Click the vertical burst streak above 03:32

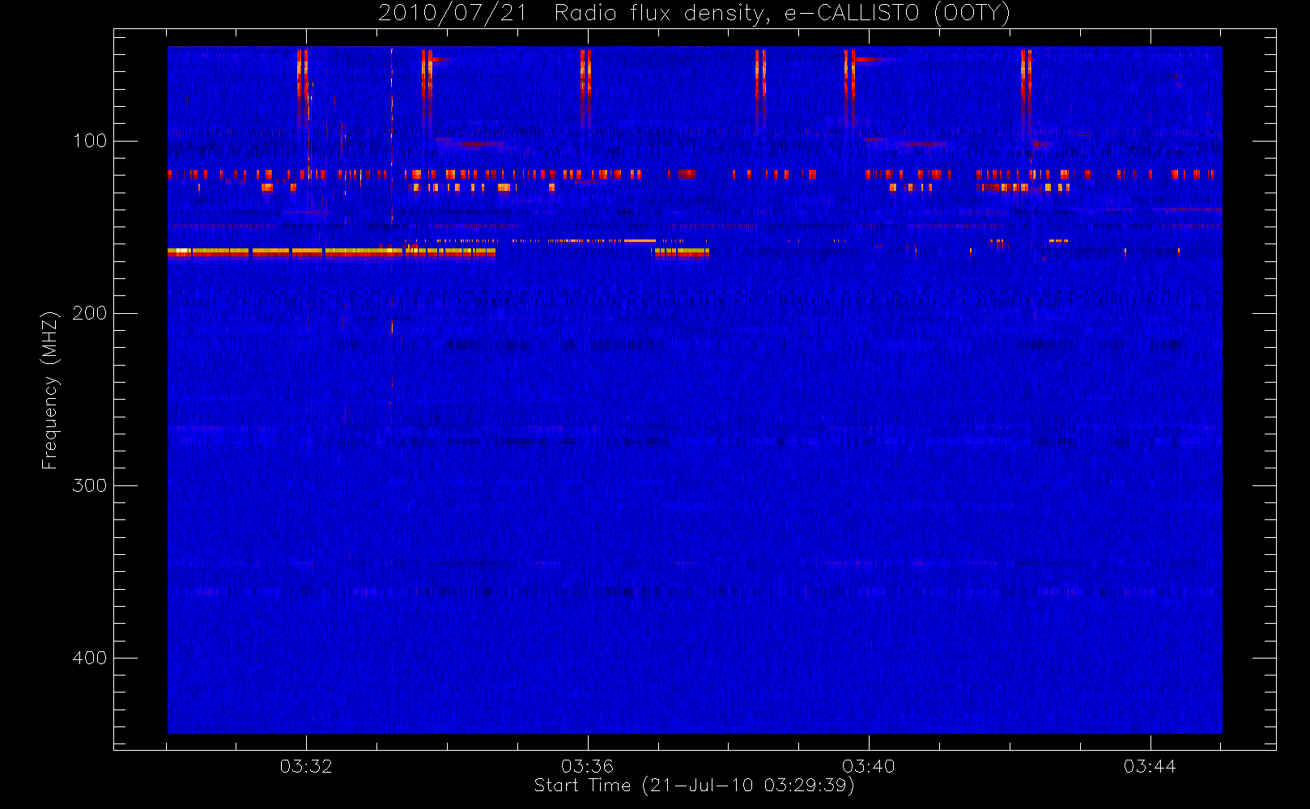[303, 89]
